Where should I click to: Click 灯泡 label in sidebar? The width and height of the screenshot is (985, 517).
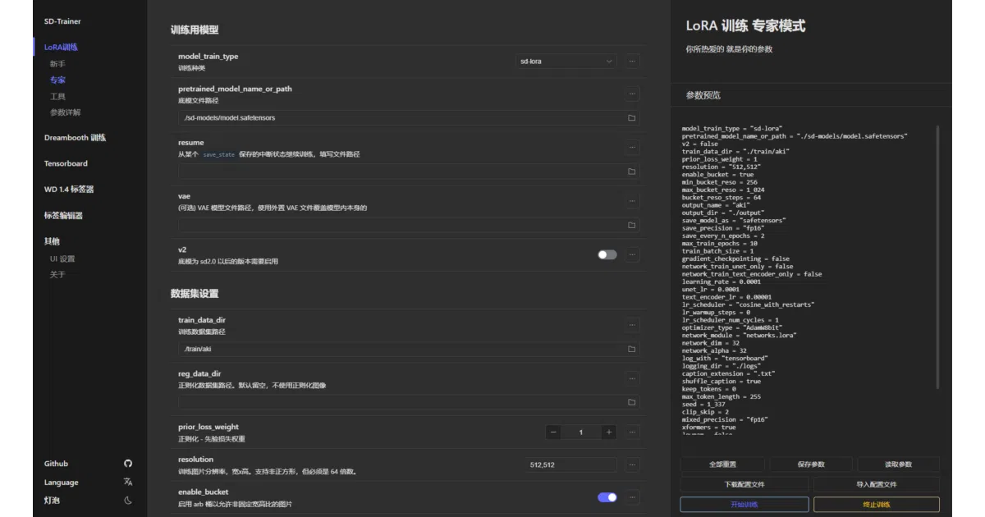click(52, 501)
